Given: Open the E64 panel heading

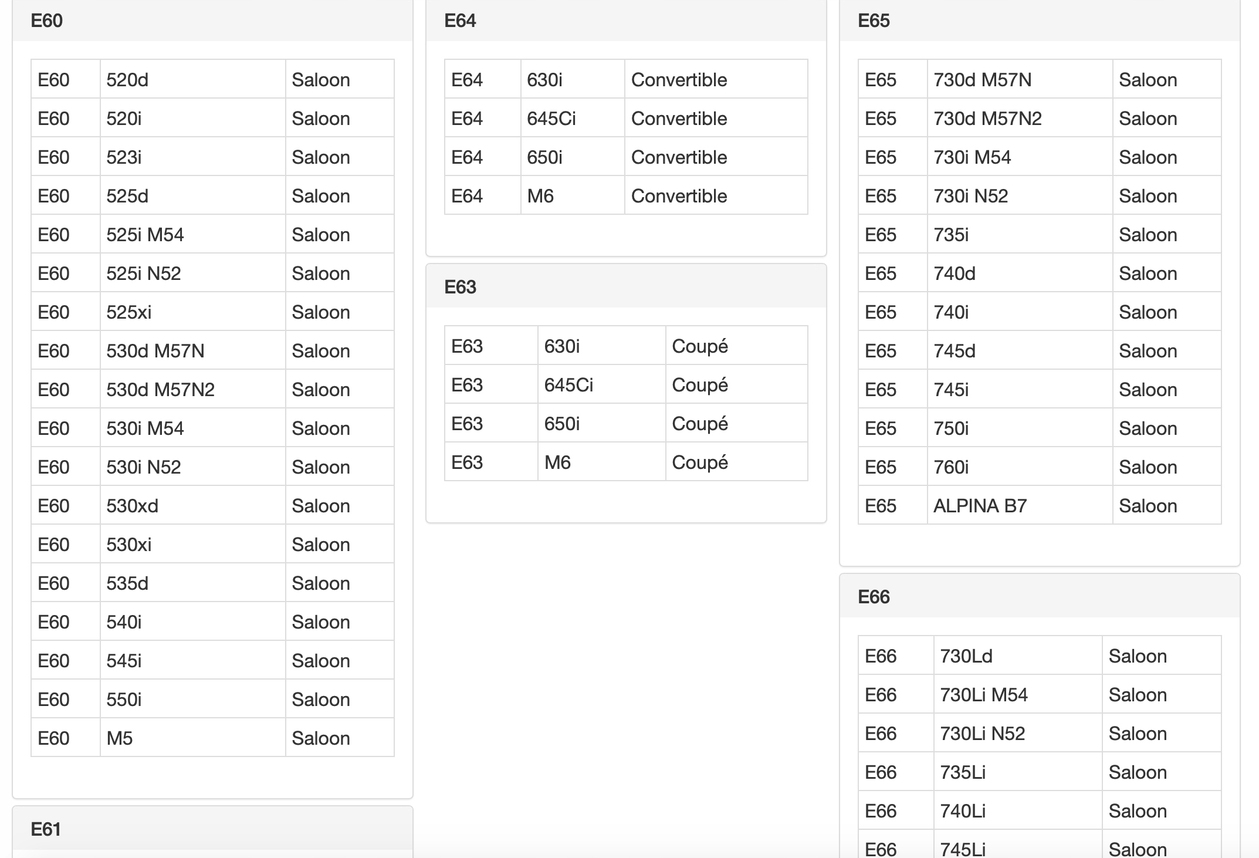Looking at the screenshot, I should tap(626, 21).
